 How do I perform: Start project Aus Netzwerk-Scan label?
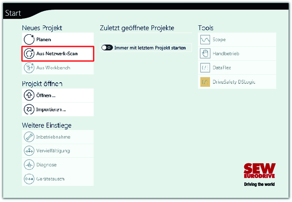tap(57, 54)
